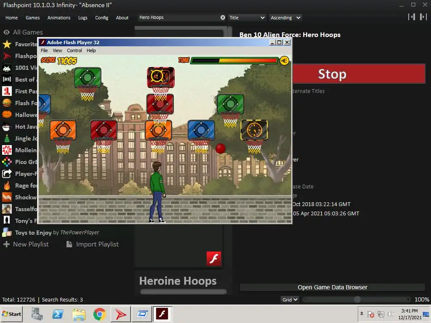The width and height of the screenshot is (431, 323).
Task: Toggle the All Games eye icon
Action: point(7,32)
